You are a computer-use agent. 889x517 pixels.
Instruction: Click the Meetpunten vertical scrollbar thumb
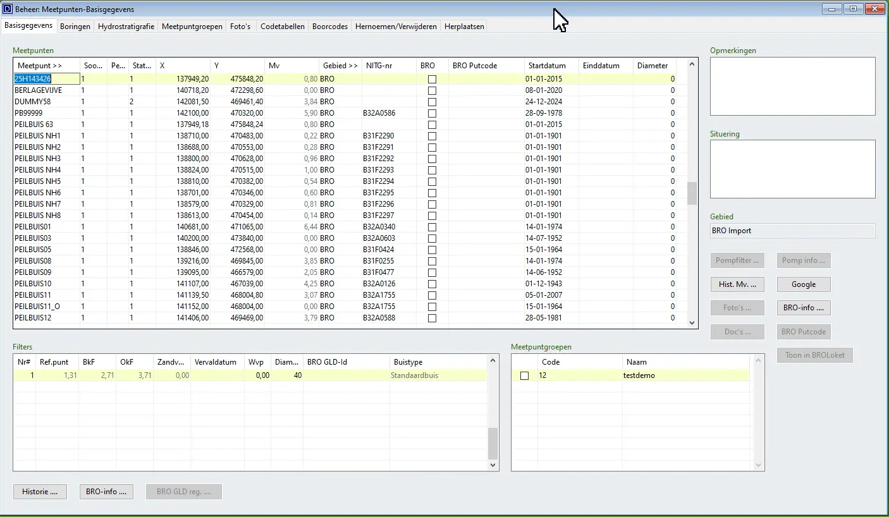tap(692, 193)
